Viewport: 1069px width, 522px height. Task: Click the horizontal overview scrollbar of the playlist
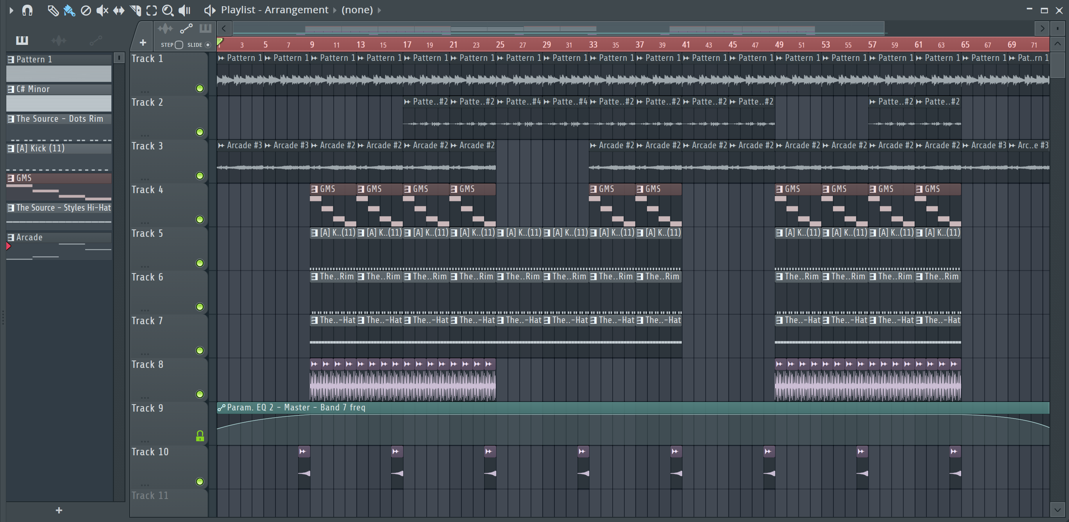click(x=559, y=28)
